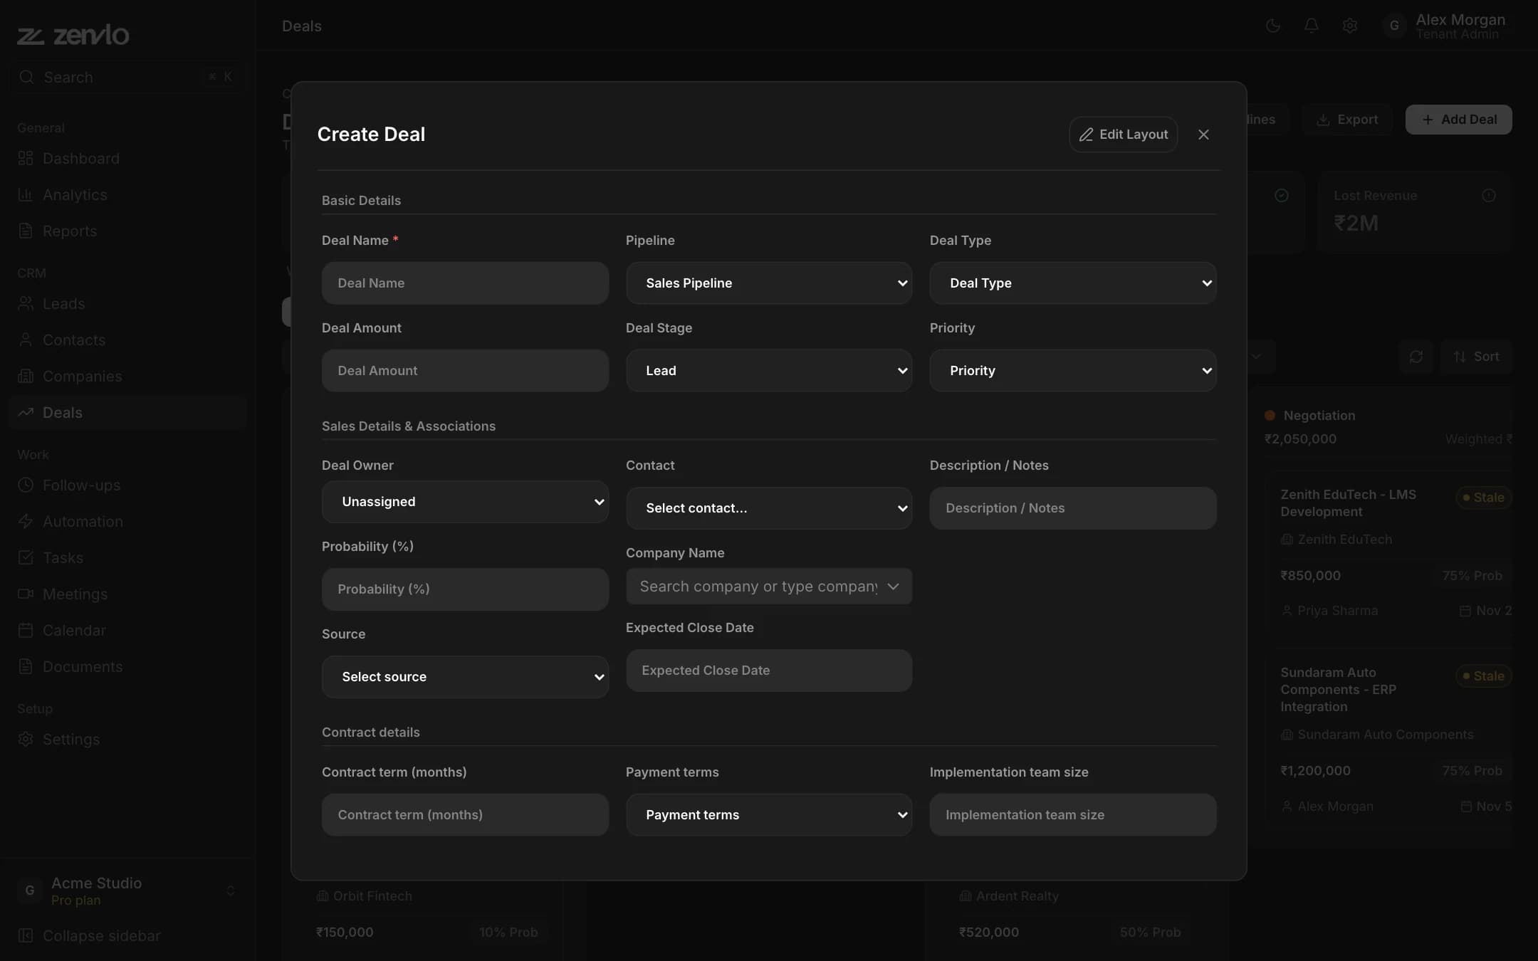Toggle dark mode moon icon
Screen dimensions: 1538x961
tap(1273, 26)
